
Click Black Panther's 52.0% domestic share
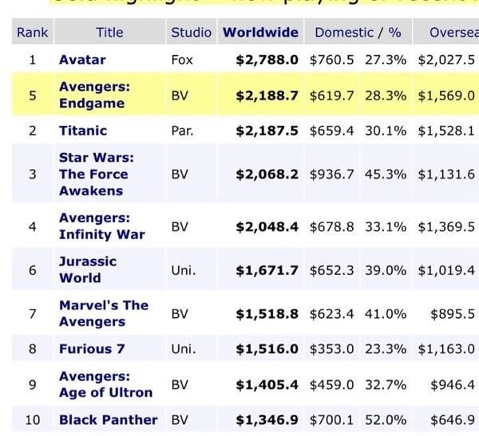[386, 419]
